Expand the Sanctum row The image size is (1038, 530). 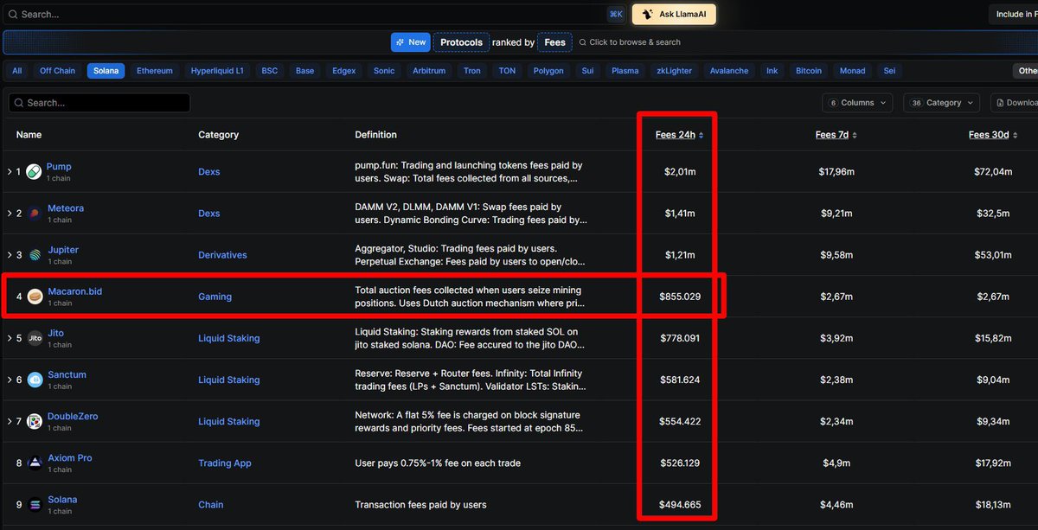point(10,380)
